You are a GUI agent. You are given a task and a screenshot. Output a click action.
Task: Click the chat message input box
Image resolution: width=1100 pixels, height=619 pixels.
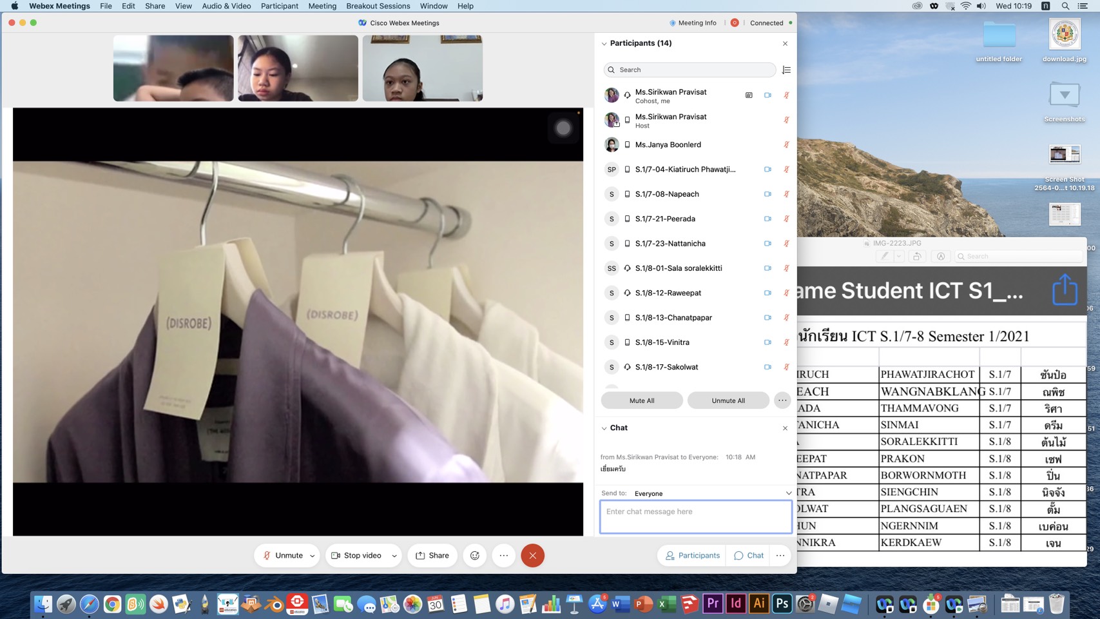pos(696,517)
